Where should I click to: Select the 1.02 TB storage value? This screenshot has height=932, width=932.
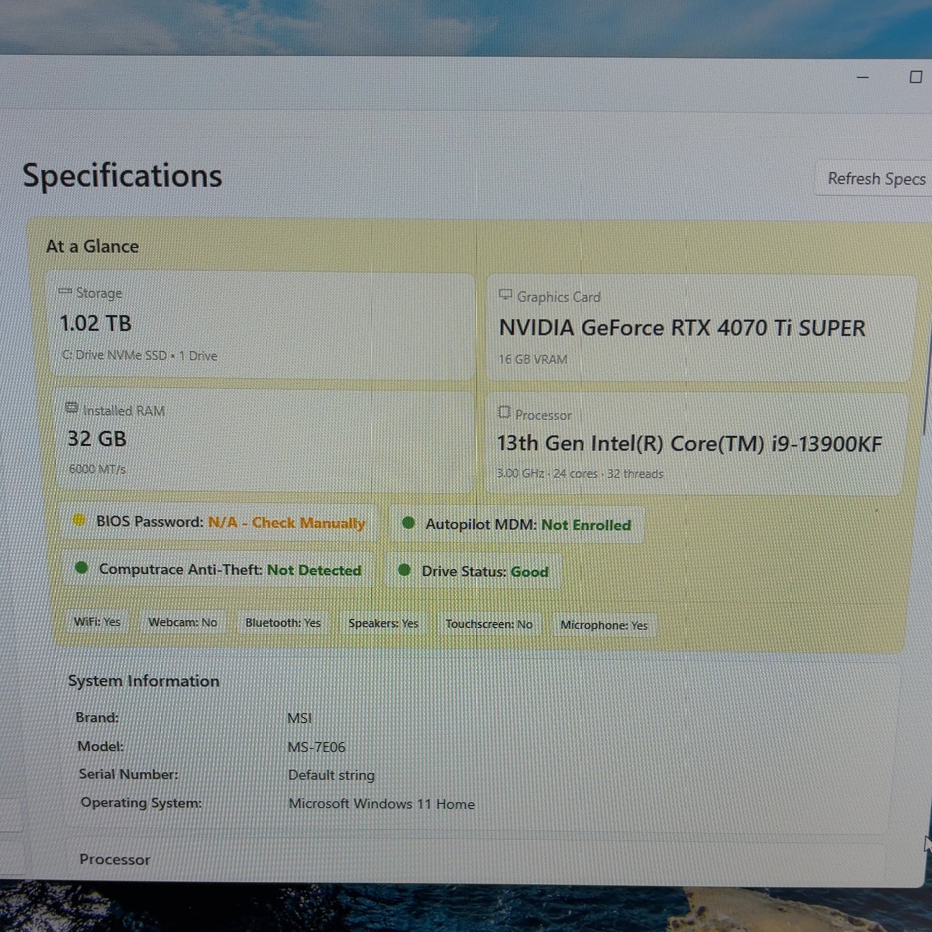pos(95,323)
